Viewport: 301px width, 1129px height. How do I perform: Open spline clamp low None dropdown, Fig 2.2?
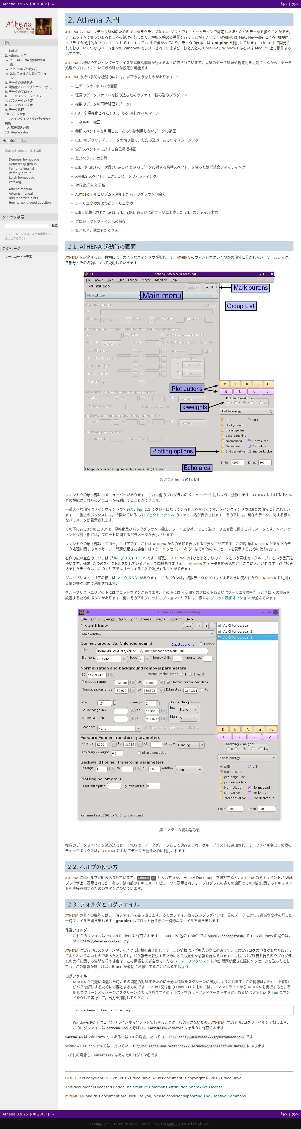[188, 709]
